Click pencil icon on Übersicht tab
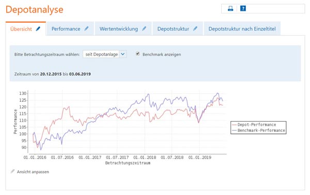310x195 pixels. pyautogui.click(x=38, y=29)
